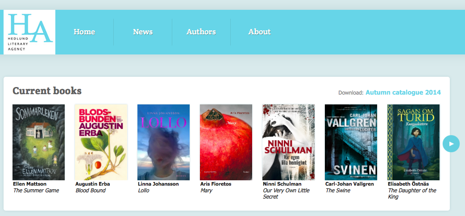Click the Hedlund Literary Agency logo
Image resolution: width=465 pixels, height=216 pixels.
[29, 32]
